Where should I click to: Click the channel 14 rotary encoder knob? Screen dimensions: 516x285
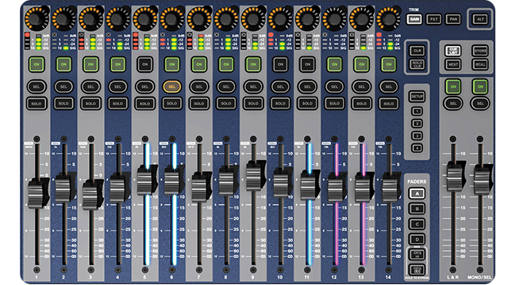tap(388, 19)
